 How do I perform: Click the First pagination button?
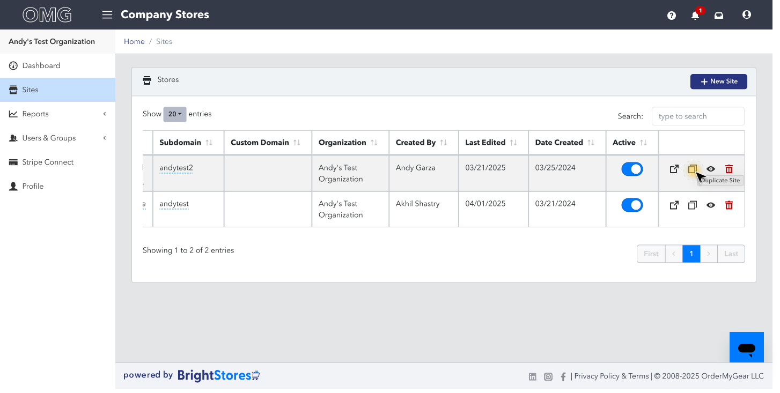651,254
